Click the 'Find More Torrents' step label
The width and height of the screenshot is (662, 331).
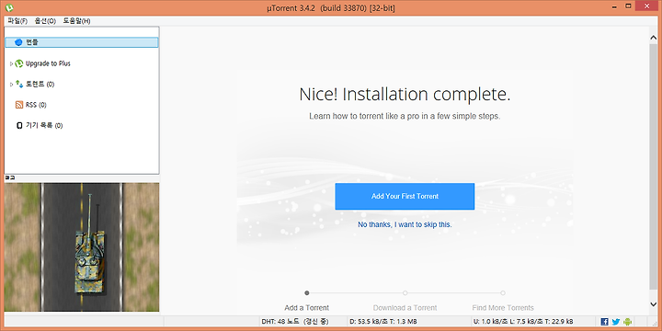click(x=503, y=308)
